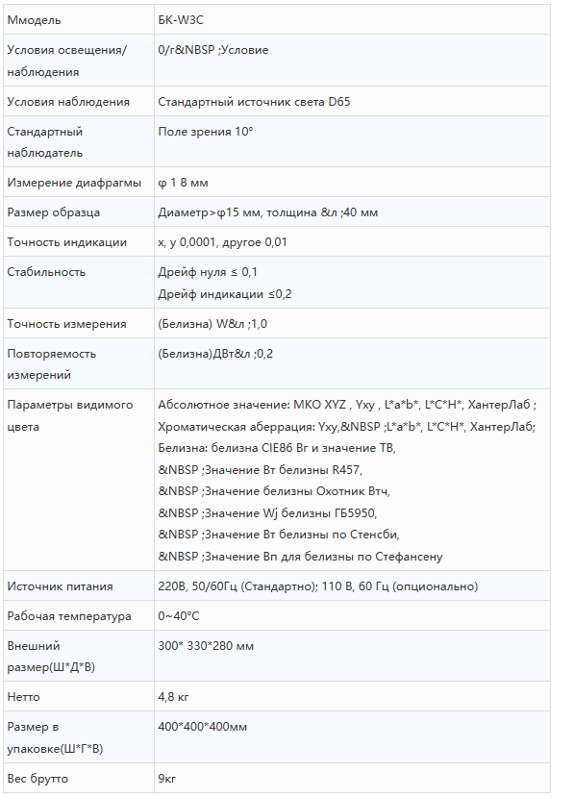
Task: Select the Ммодель label cell
Action: coord(79,20)
